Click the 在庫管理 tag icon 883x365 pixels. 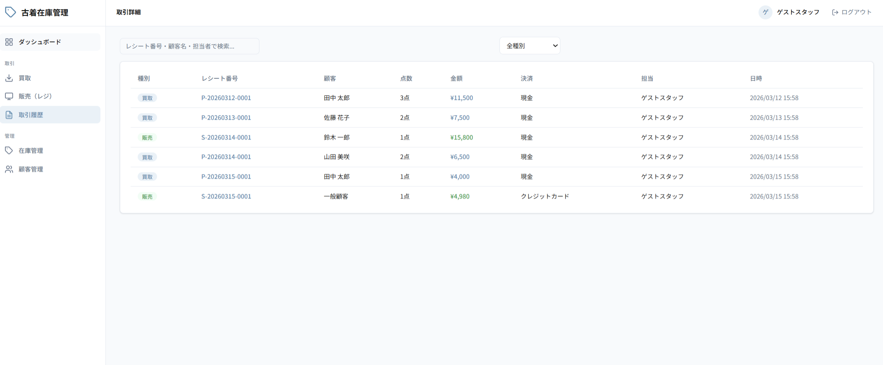[9, 151]
